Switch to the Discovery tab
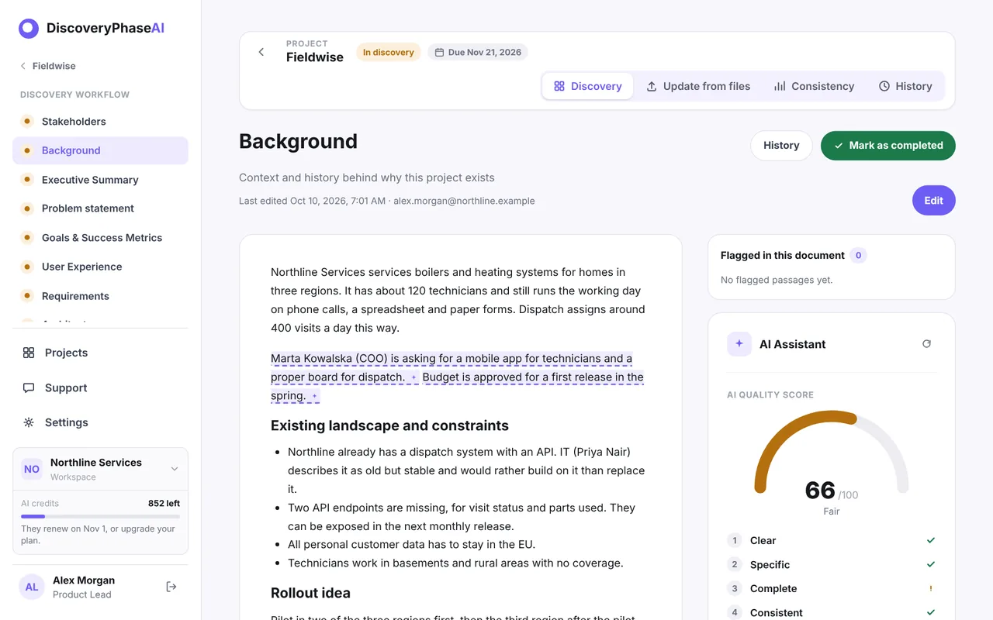993x620 pixels. [588, 86]
